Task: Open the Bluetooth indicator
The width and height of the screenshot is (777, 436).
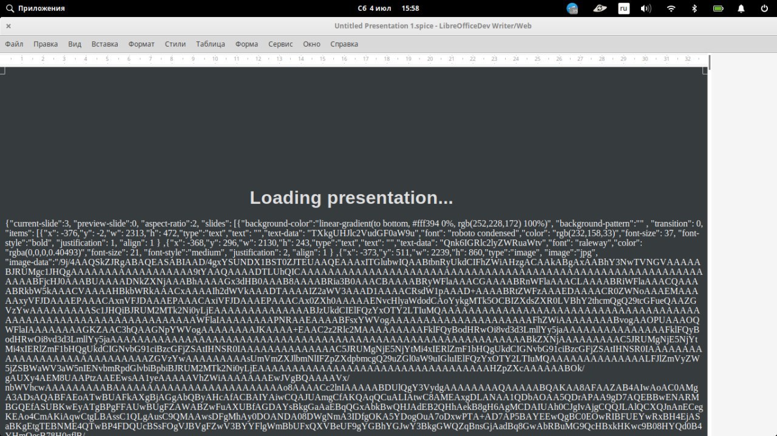Action: [694, 8]
